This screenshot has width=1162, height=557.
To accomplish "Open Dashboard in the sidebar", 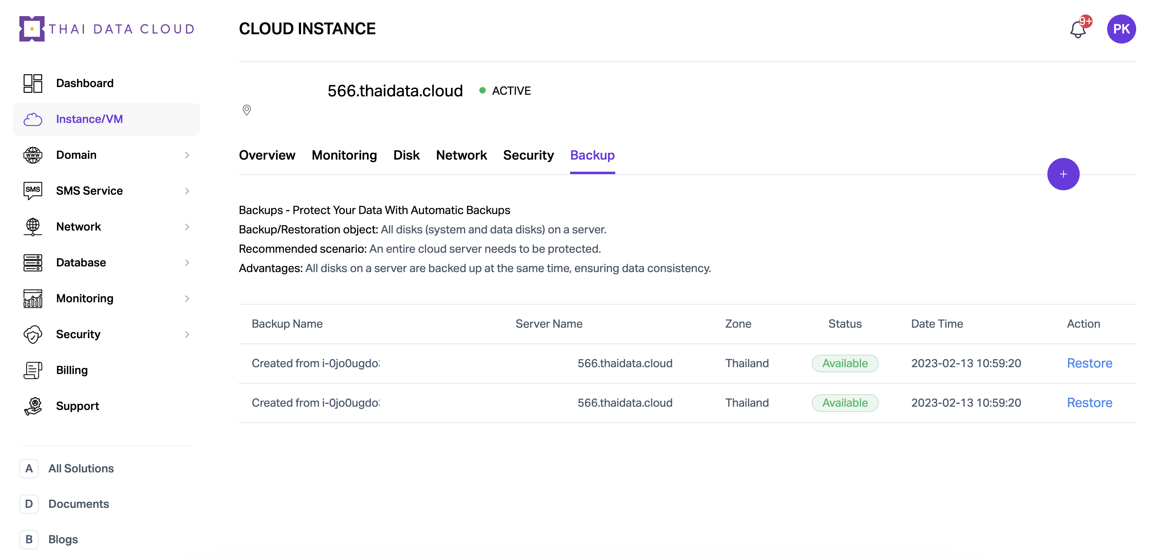I will coord(107,83).
